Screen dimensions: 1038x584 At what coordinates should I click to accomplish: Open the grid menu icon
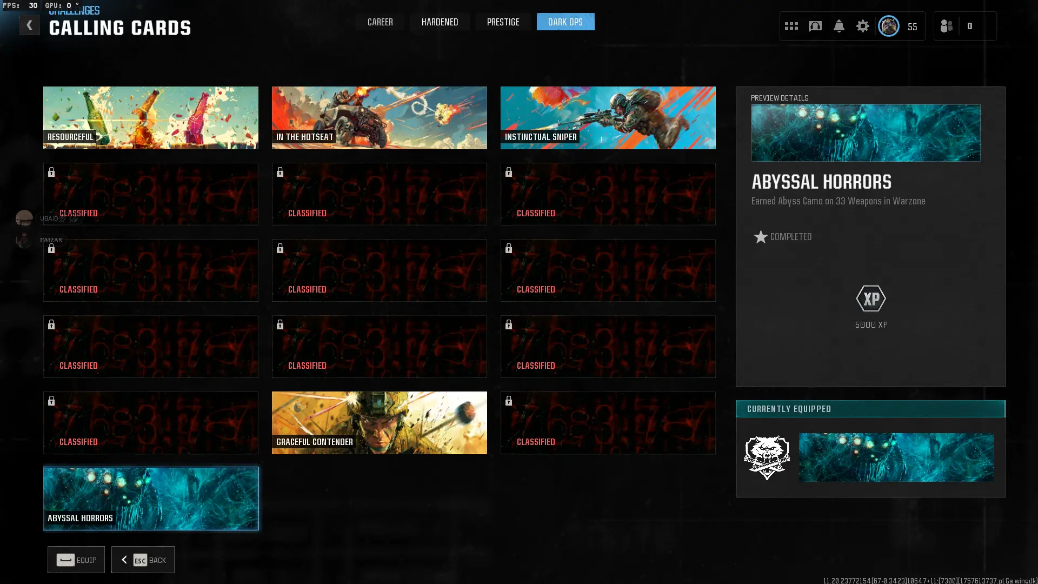pos(791,26)
